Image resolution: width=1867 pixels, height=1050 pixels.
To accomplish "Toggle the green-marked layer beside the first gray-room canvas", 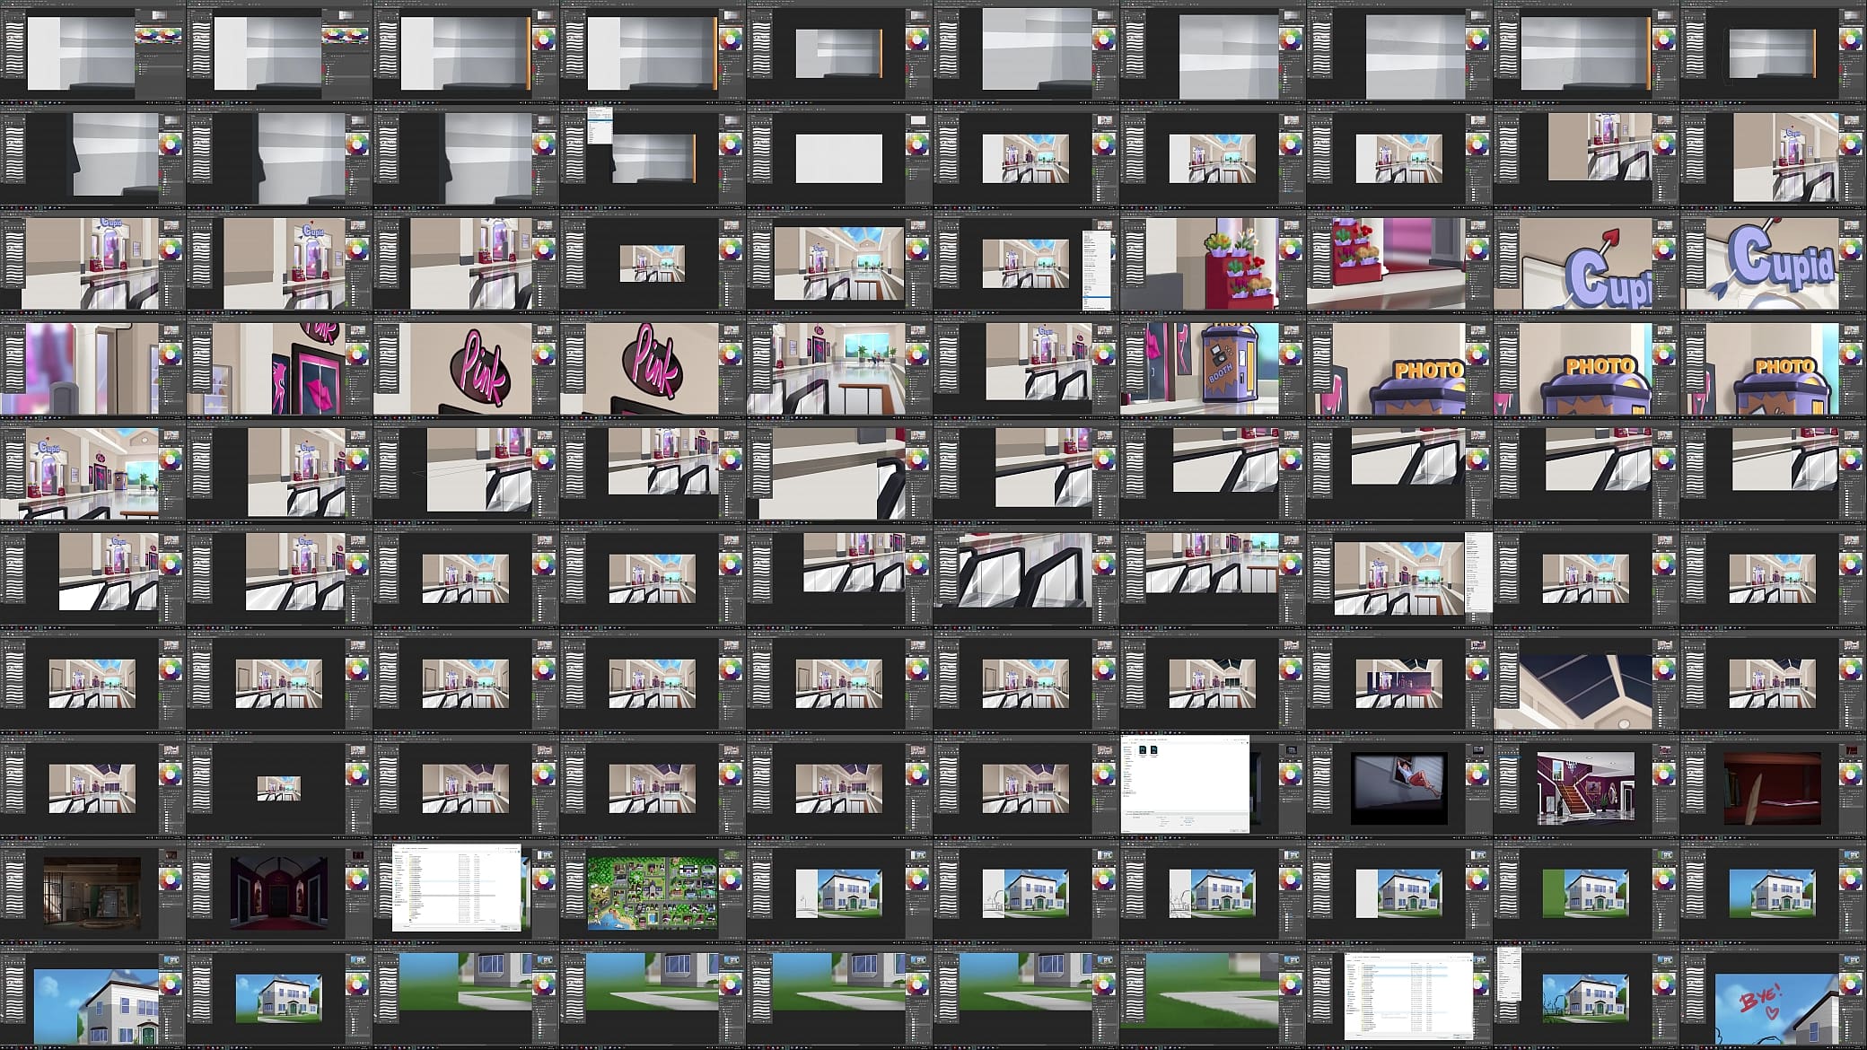I will click(159, 67).
